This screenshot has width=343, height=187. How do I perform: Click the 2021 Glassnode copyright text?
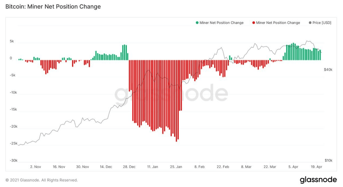(x=42, y=180)
